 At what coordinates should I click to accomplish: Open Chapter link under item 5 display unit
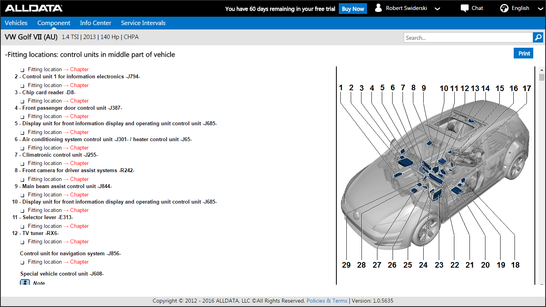click(x=79, y=132)
